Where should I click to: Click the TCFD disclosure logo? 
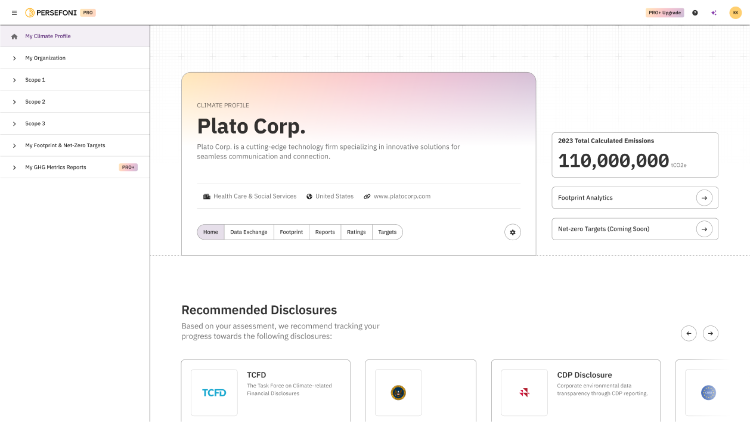click(x=214, y=392)
